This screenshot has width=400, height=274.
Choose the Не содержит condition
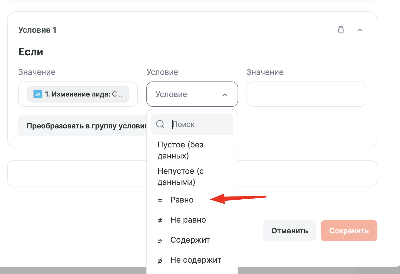point(192,260)
